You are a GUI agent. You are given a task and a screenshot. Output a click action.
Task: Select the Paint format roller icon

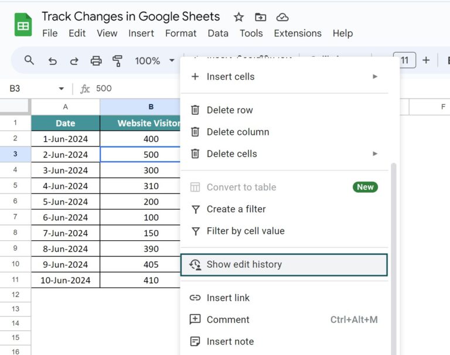[117, 61]
